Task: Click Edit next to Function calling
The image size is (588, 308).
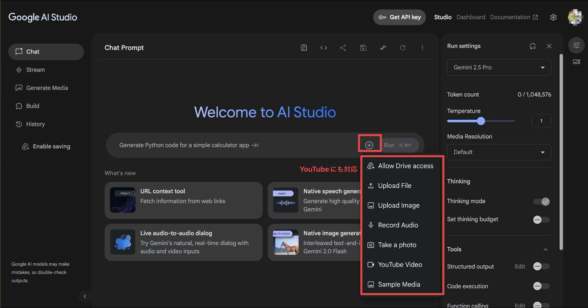Action: coord(520,305)
